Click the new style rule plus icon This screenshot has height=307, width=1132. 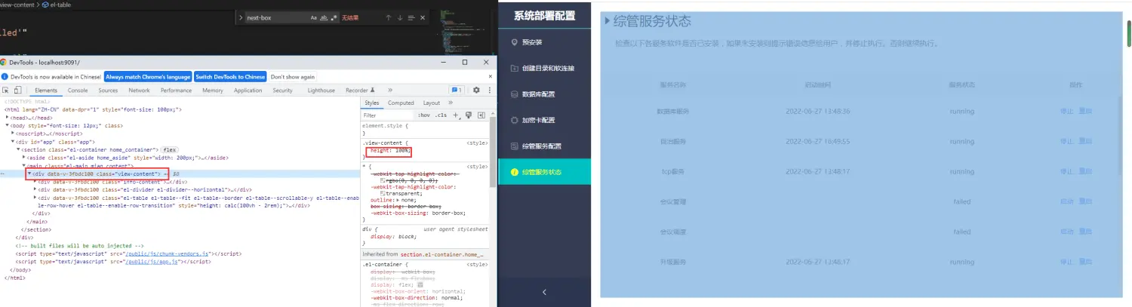point(456,115)
